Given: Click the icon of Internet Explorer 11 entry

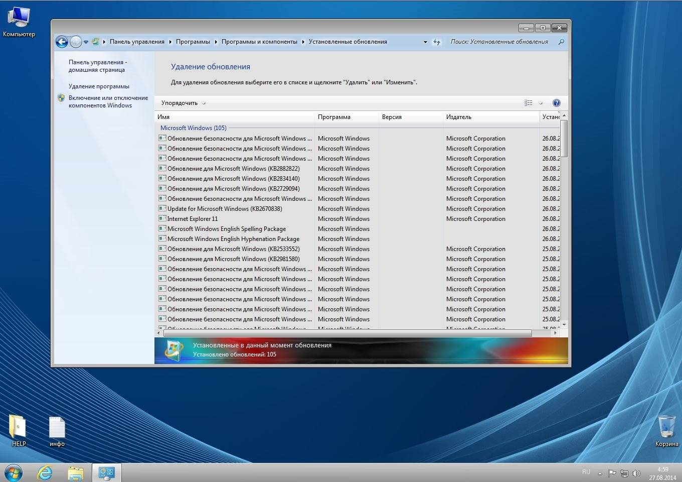Looking at the screenshot, I should pyautogui.click(x=162, y=218).
